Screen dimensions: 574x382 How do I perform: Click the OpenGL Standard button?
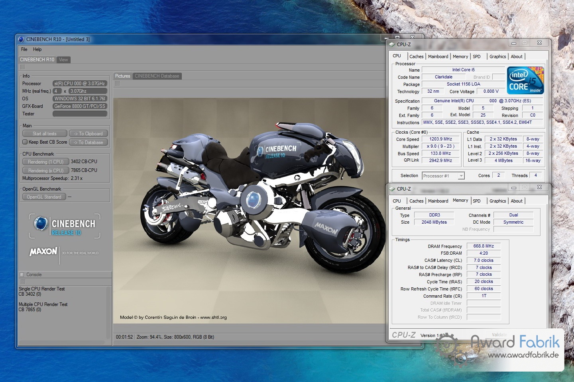point(44,197)
